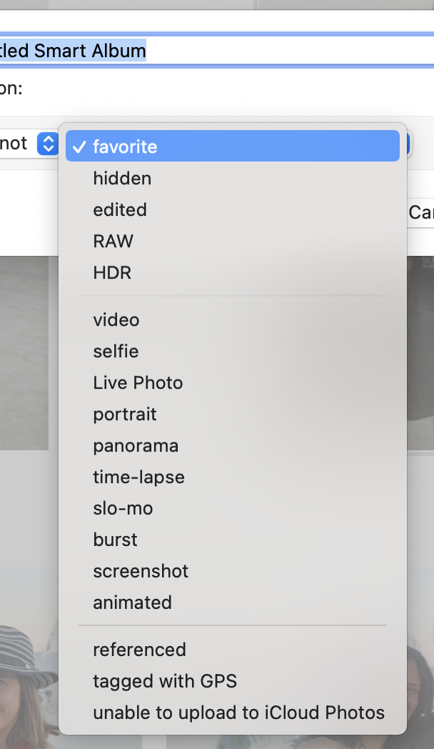Choose the selfie option
Screen dimensions: 434x749
pos(116,351)
